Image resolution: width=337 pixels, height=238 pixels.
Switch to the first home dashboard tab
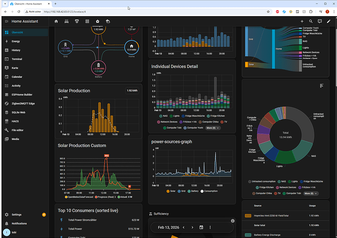56,22
